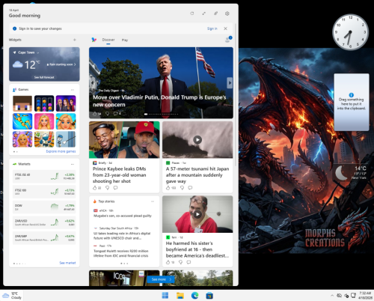Switch to the Play tab

[125, 40]
